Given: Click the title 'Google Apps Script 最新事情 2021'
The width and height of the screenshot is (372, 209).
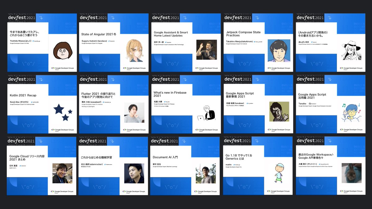Looking at the screenshot, I should click(x=240, y=95).
